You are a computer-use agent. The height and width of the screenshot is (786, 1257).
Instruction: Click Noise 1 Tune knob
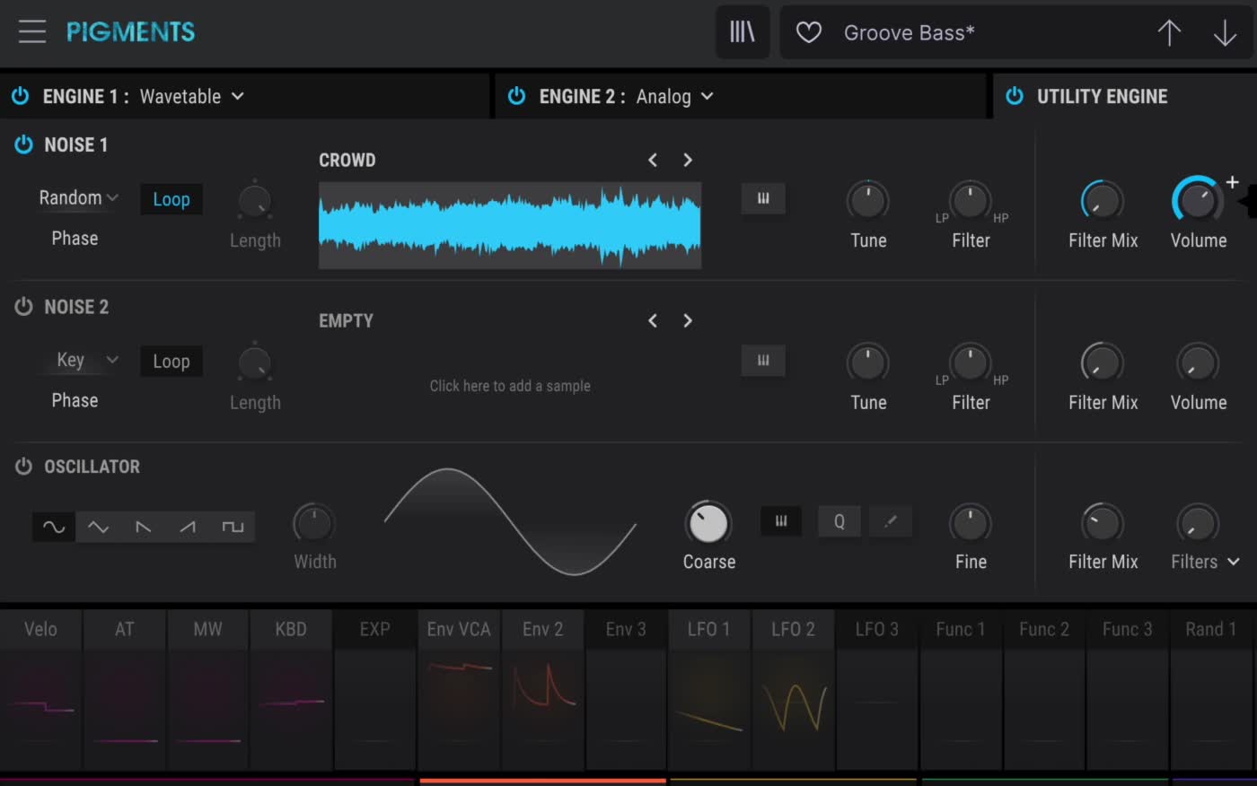pyautogui.click(x=867, y=200)
